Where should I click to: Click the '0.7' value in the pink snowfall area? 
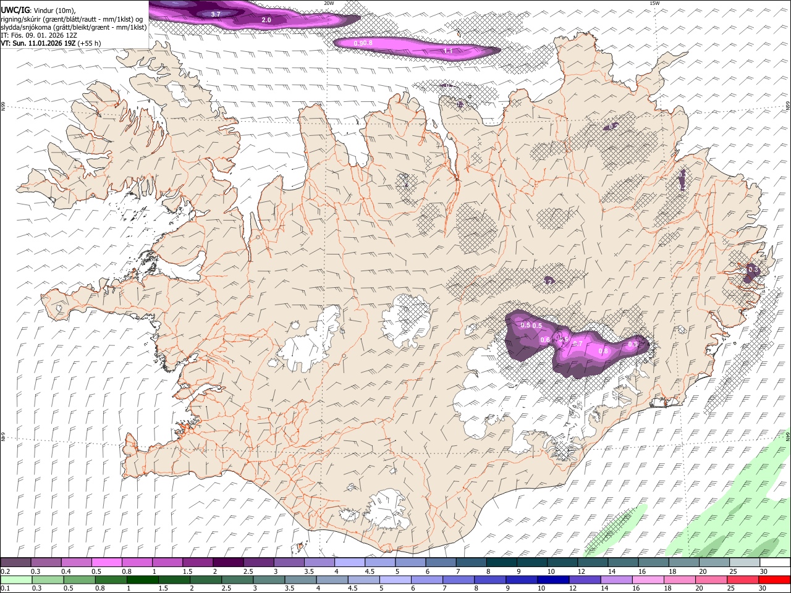pyautogui.click(x=578, y=343)
